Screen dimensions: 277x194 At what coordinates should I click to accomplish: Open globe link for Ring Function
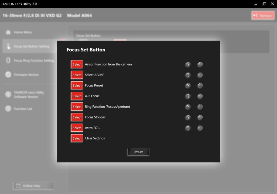click(x=200, y=106)
